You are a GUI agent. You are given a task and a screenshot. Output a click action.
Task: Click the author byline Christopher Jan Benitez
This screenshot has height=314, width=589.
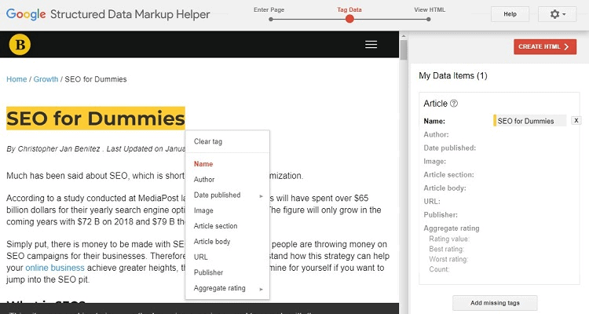59,148
